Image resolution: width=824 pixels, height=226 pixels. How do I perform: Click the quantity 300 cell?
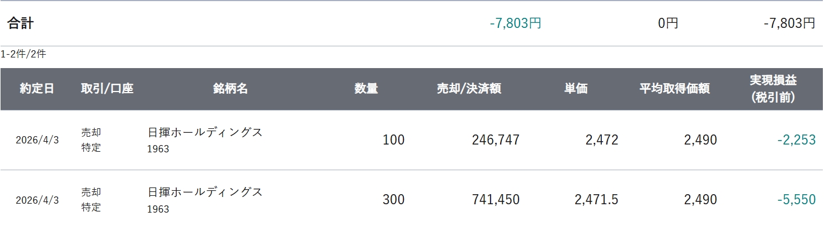click(x=393, y=199)
